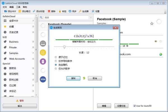The image size is (168, 112).
Task: Click Cancel (取消) button in dialog
Action: pos(95,78)
